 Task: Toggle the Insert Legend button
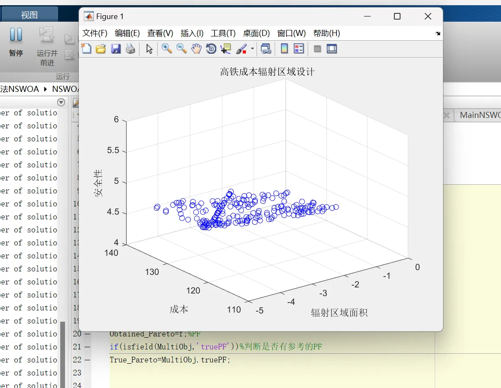click(299, 49)
